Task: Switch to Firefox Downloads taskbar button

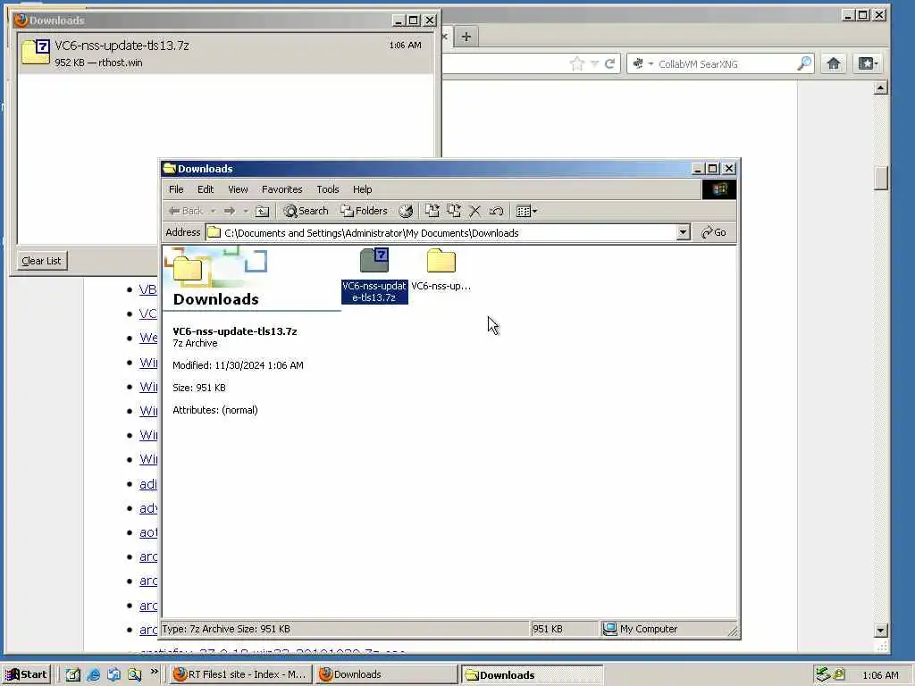Action: pos(386,674)
